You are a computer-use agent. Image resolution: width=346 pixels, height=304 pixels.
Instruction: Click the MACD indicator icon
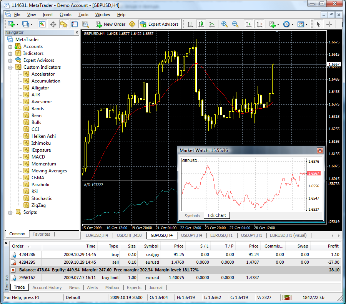(26, 157)
